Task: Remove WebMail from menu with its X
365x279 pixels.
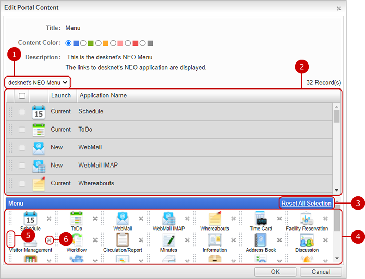Action: pos(141,219)
